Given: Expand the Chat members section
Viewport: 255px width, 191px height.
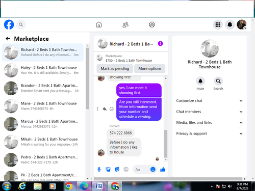Looking at the screenshot, I should 210,112.
